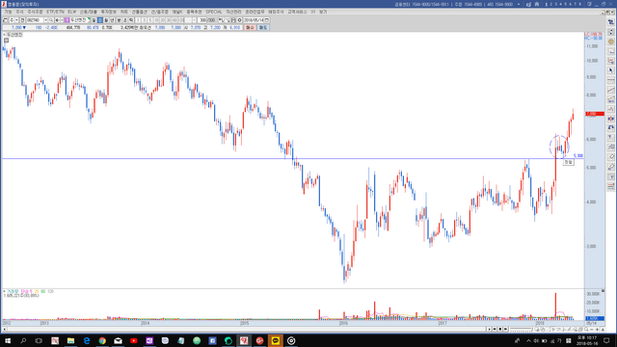Select the trend line drawing tool
This screenshot has height=347, width=617.
610,90
